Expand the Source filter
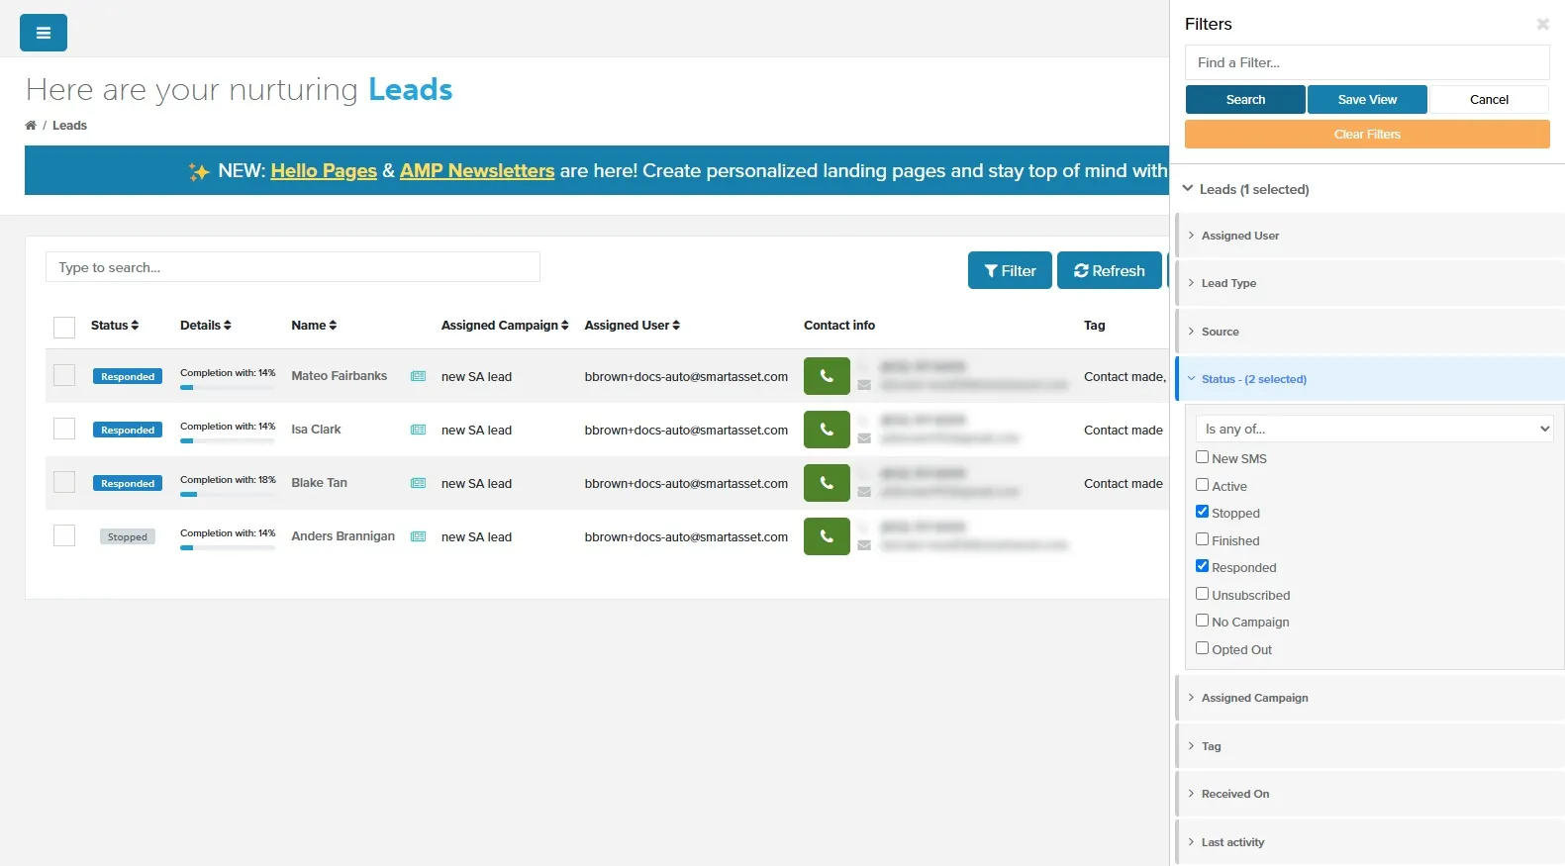This screenshot has height=866, width=1565. click(1370, 332)
